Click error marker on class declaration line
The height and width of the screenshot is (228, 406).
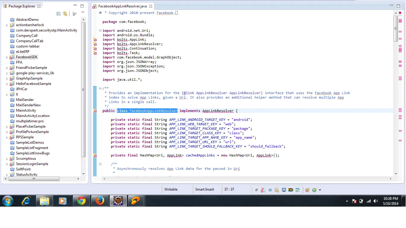point(95,111)
